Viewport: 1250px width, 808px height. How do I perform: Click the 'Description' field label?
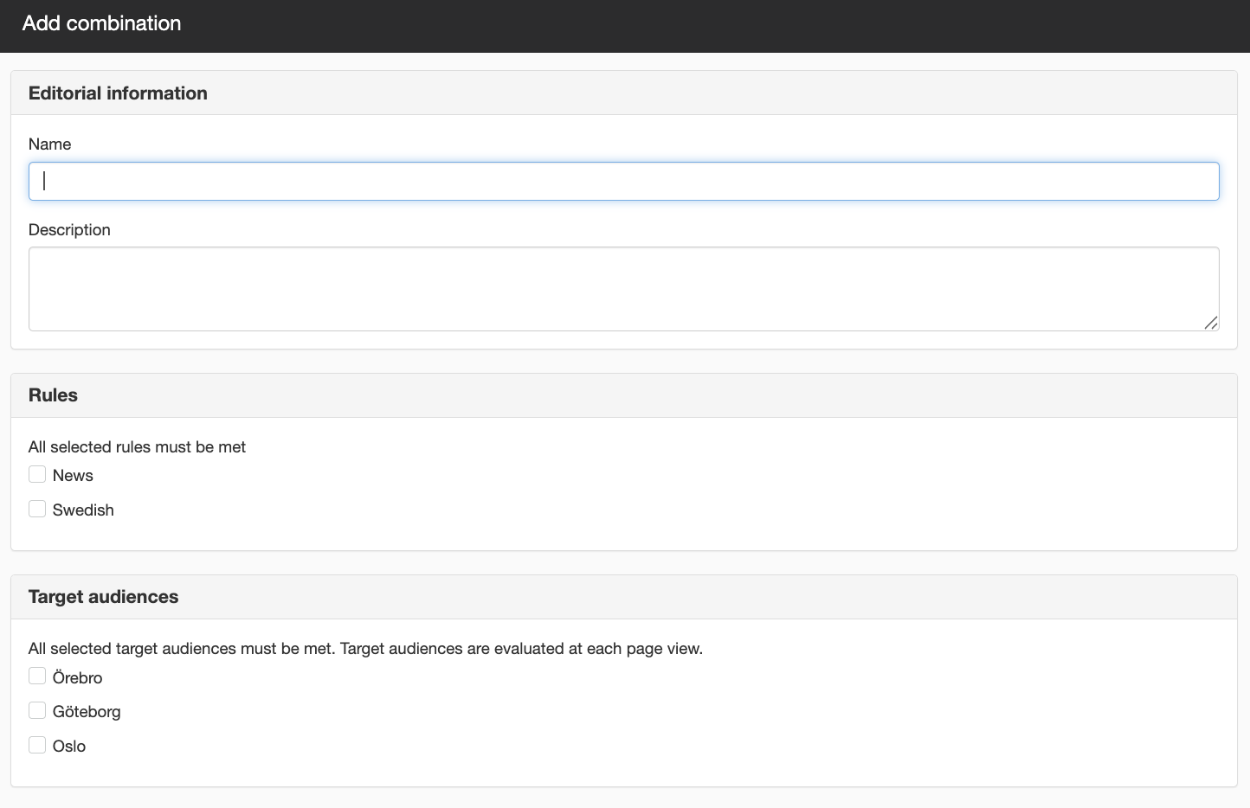click(x=69, y=229)
